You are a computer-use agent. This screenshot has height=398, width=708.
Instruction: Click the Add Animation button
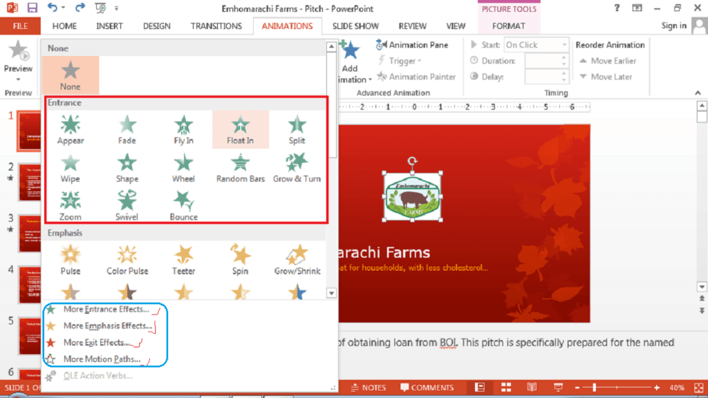pos(351,60)
